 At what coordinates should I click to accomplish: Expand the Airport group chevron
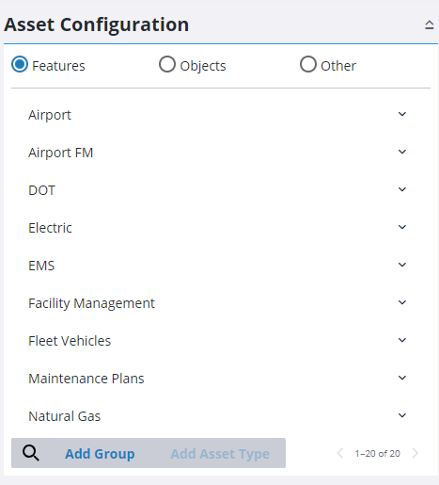tap(402, 114)
